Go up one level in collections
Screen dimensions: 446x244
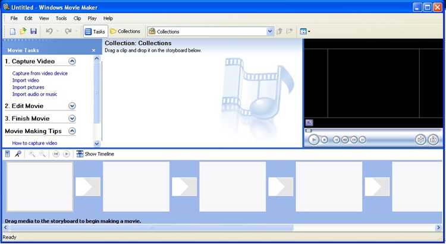tap(279, 31)
